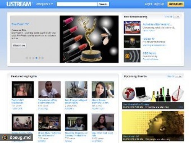This screenshot has width=191, height=143.
Task: Click the search input field
Action: pyautogui.click(x=77, y=4)
